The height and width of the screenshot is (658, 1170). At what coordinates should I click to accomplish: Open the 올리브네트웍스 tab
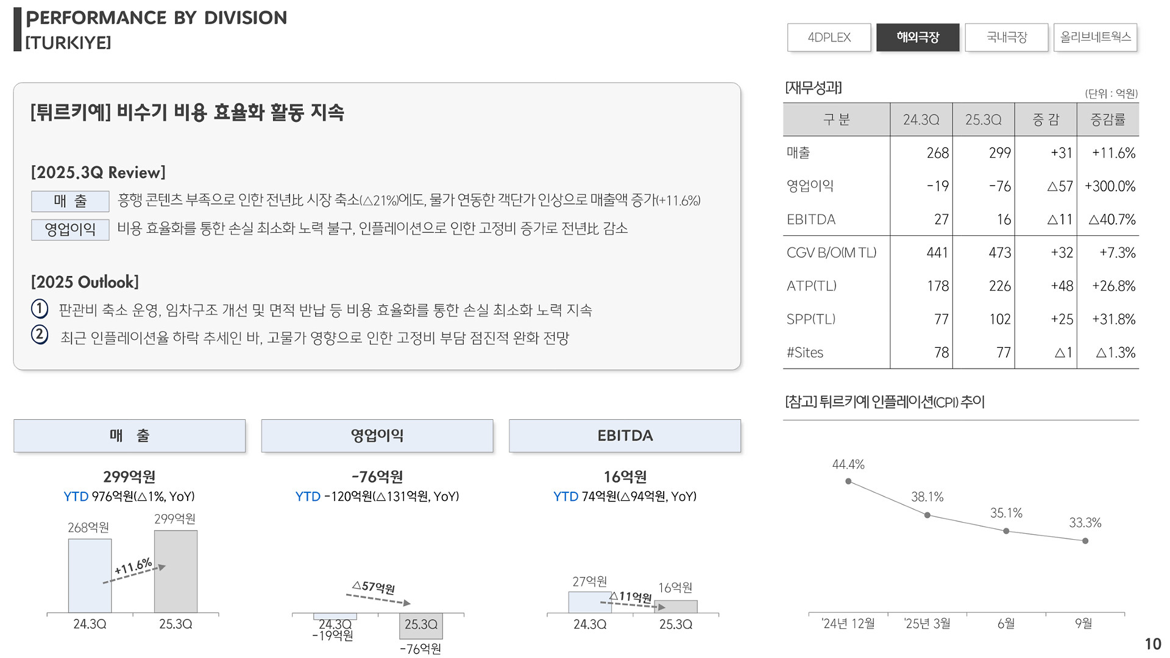coord(1095,37)
